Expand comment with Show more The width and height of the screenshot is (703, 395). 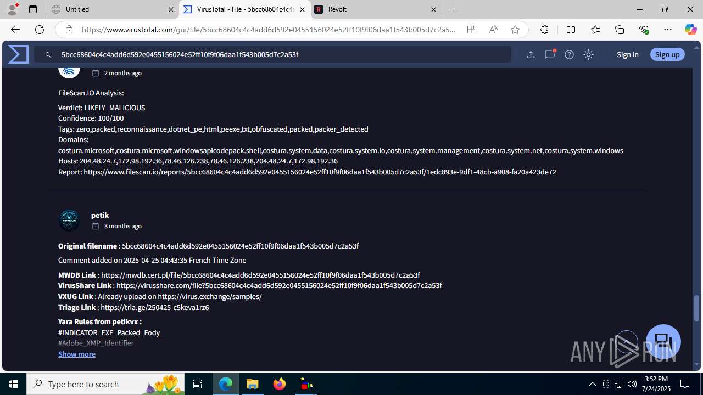pyautogui.click(x=77, y=354)
